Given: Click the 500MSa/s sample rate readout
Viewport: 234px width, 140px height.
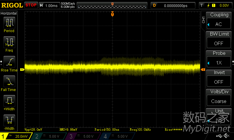Looking at the screenshot, I should [68, 4].
